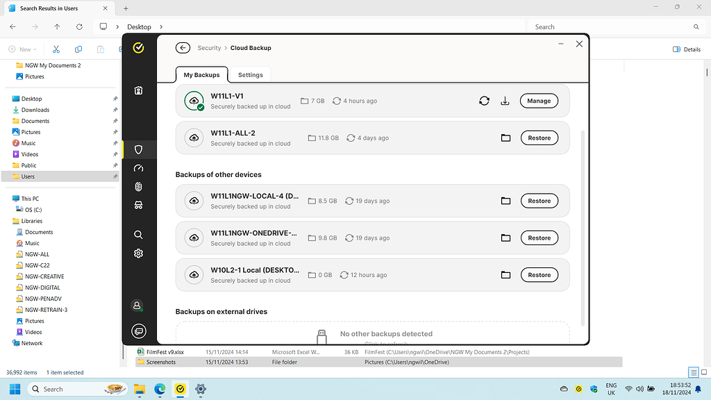Image resolution: width=711 pixels, height=400 pixels.
Task: Download W11L1-V1 backup via download icon
Action: [505, 101]
